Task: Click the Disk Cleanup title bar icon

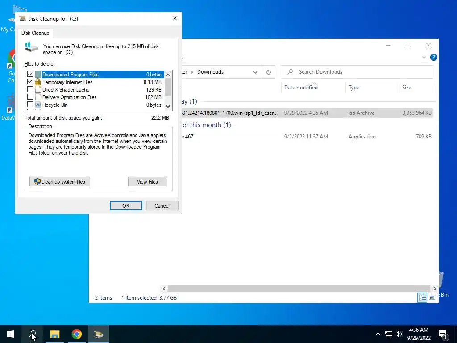Action: coord(22,19)
